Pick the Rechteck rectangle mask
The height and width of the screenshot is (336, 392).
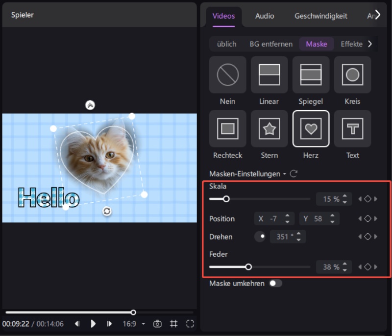pos(227,129)
